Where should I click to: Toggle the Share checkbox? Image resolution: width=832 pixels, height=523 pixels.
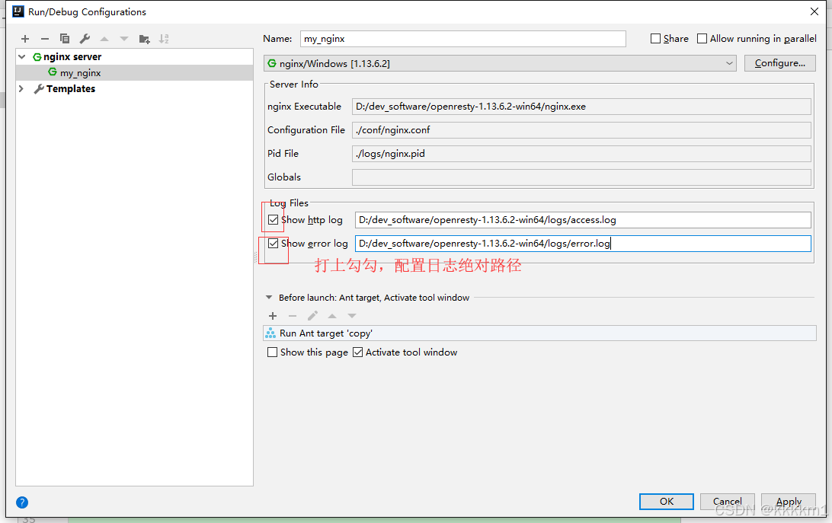click(x=655, y=39)
